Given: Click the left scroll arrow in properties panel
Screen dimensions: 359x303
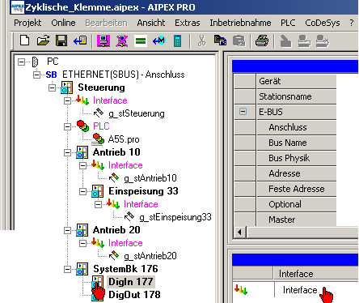Looking at the screenshot, I should (x=239, y=233).
